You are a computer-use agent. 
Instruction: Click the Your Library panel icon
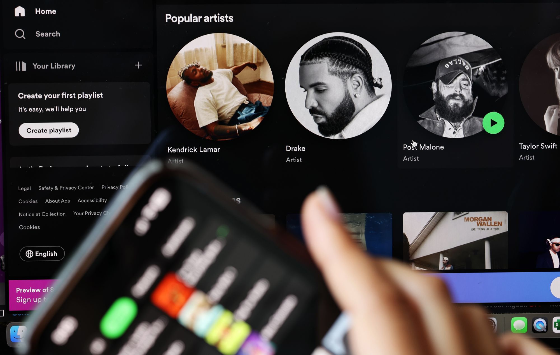21,65
